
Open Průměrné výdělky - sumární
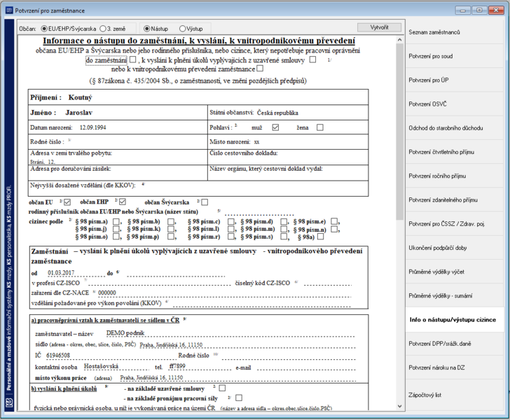click(x=455, y=295)
